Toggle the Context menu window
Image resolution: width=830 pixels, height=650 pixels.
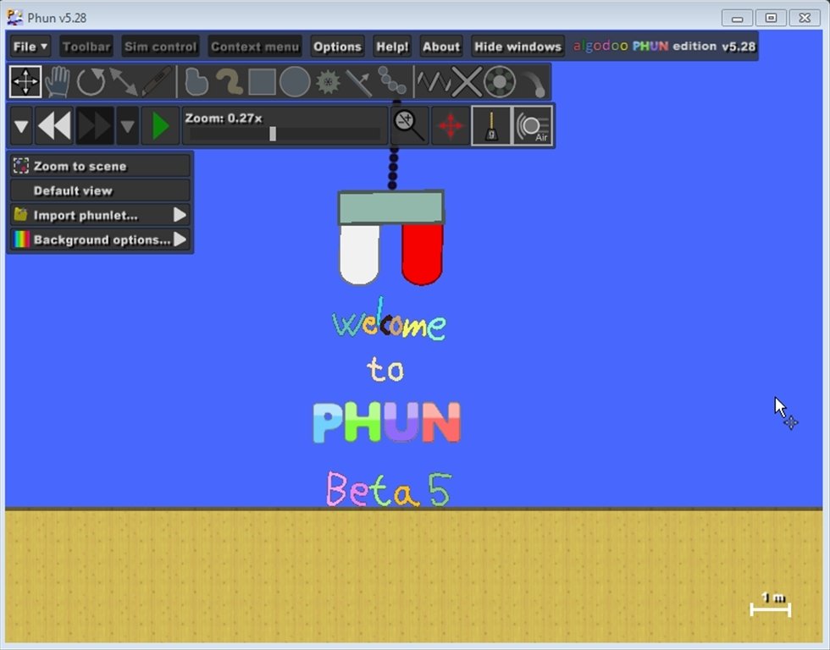[x=255, y=47]
